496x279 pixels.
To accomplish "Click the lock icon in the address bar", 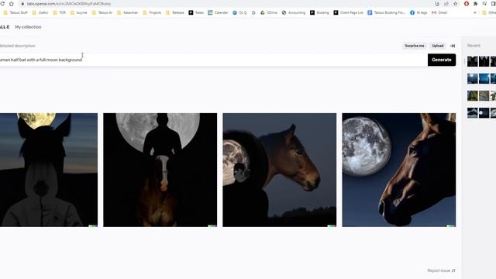I will pyautogui.click(x=22, y=4).
